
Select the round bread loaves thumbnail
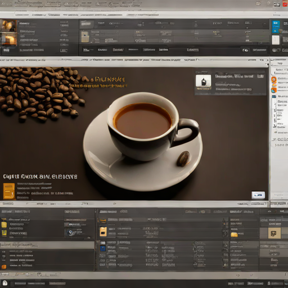[8, 26]
